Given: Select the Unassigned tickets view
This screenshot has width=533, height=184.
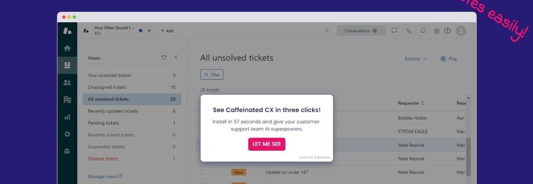Looking at the screenshot, I should [132, 87].
